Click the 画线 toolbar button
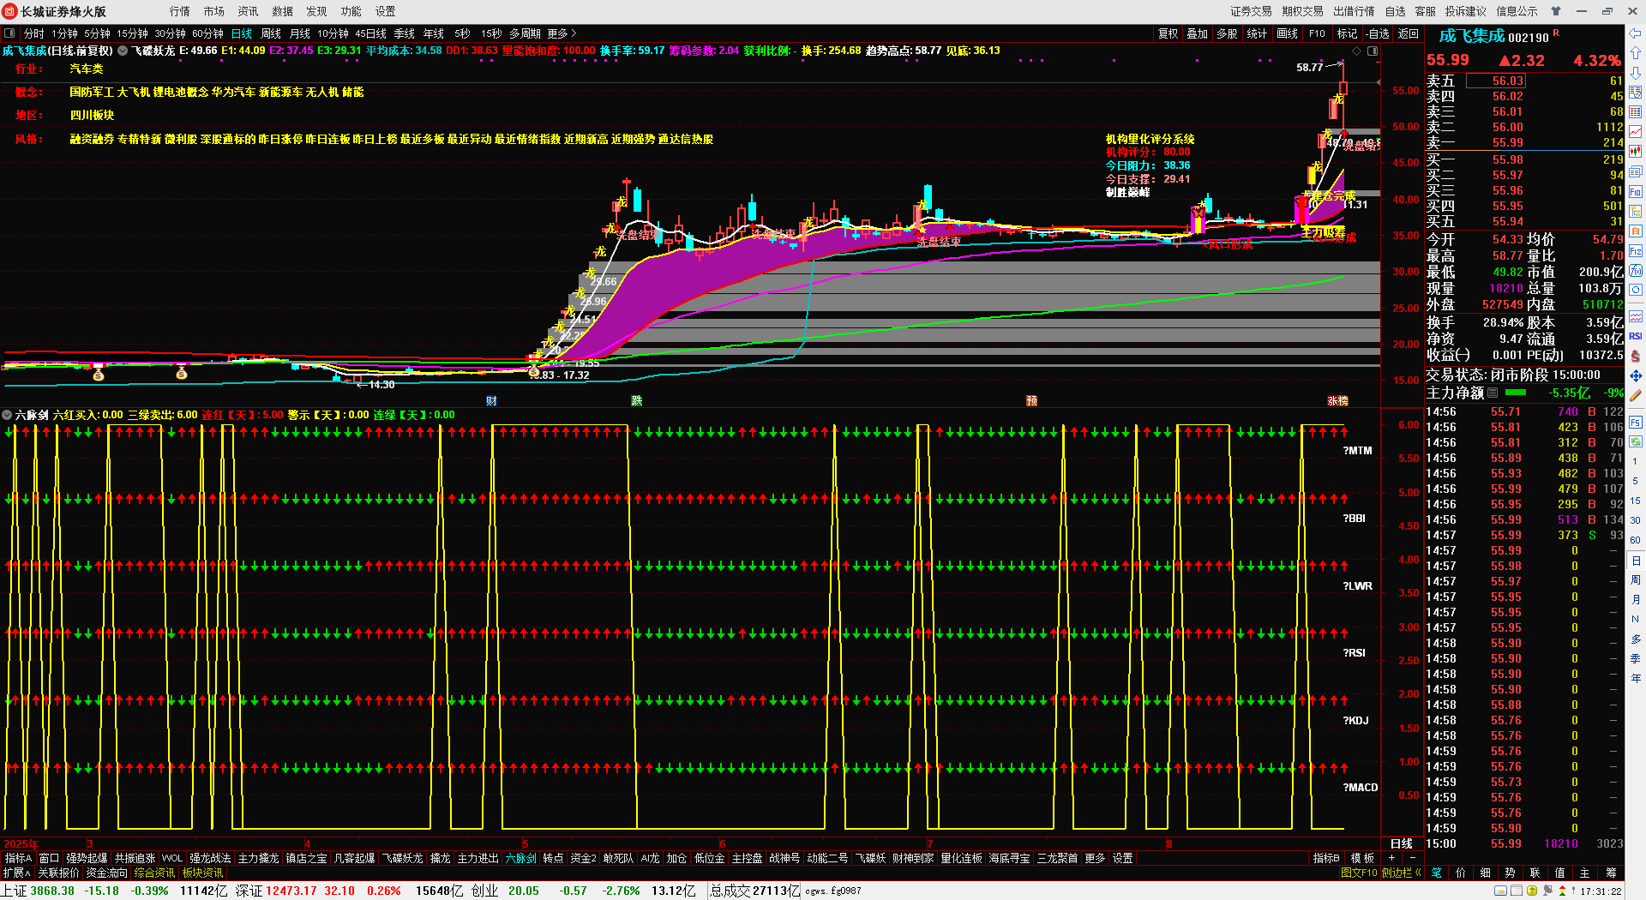This screenshot has height=900, width=1646. [x=1287, y=33]
